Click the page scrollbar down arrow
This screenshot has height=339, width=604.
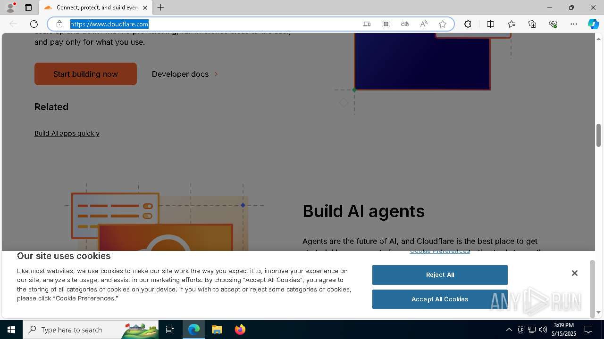[x=598, y=312]
